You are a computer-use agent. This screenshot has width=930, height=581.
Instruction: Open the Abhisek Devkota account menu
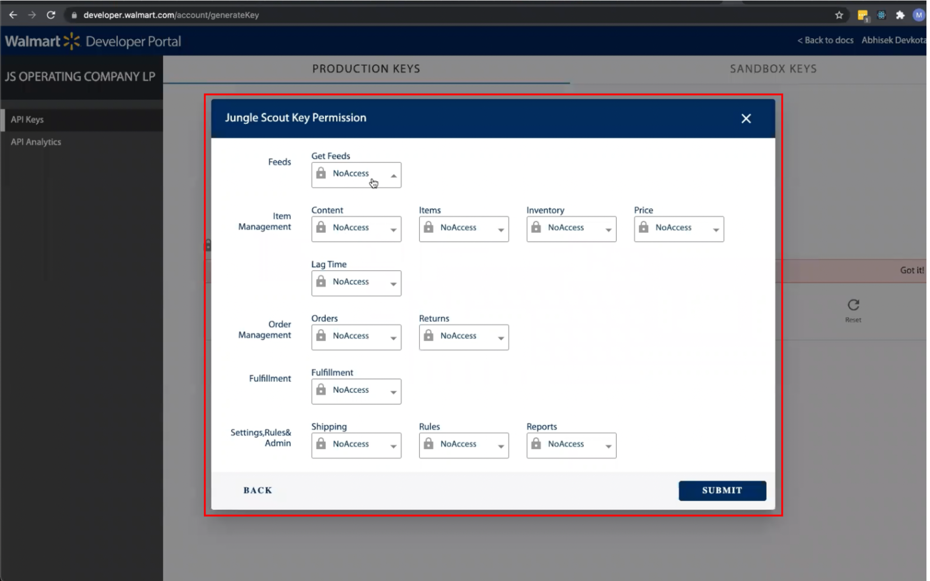coord(894,40)
